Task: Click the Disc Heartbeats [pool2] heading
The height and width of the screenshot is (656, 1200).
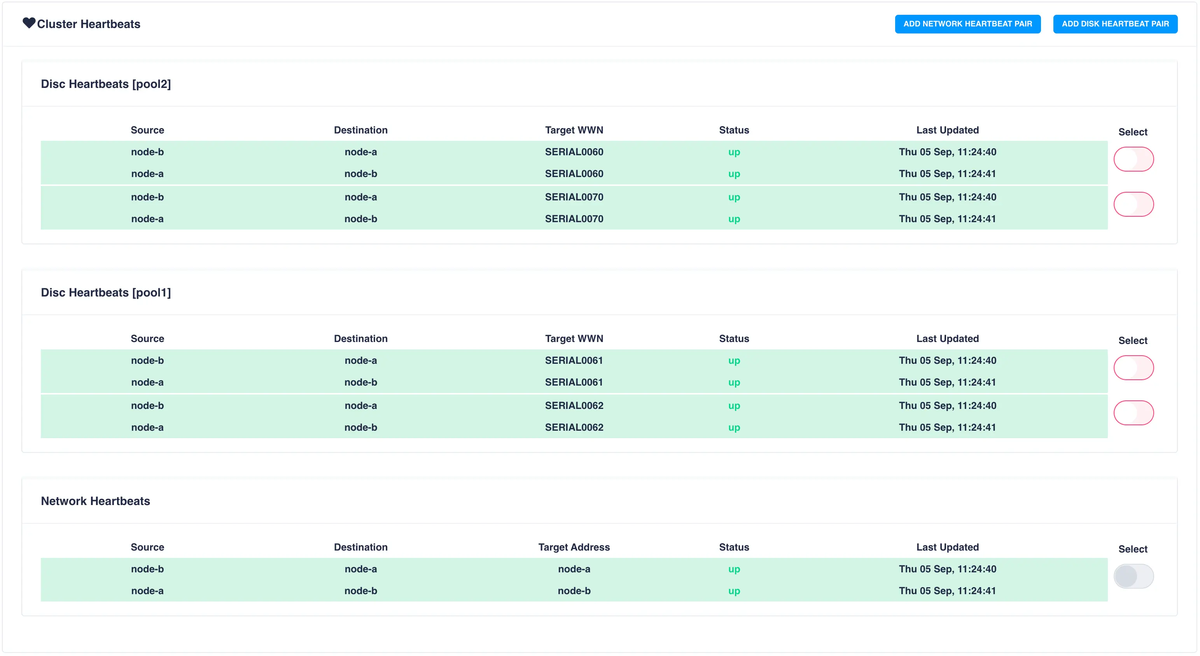Action: click(x=106, y=84)
